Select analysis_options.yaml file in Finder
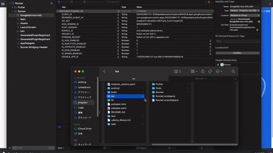The image size is (273, 153). pos(123,84)
